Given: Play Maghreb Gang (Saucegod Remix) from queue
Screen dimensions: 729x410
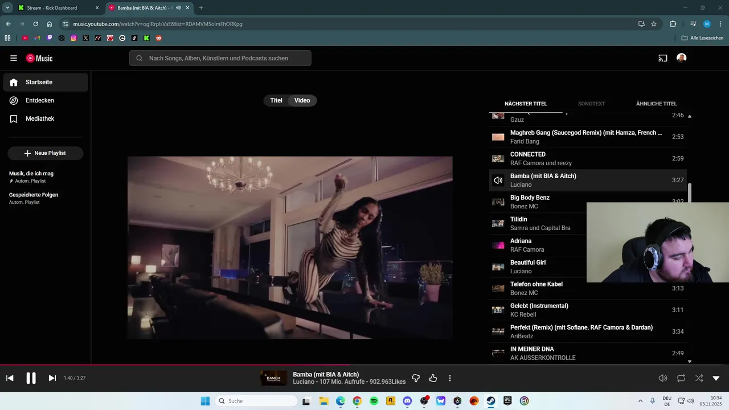Looking at the screenshot, I should (x=588, y=137).
